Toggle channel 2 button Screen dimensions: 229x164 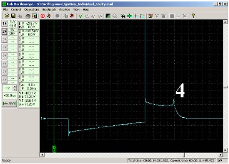[x=4, y=31]
